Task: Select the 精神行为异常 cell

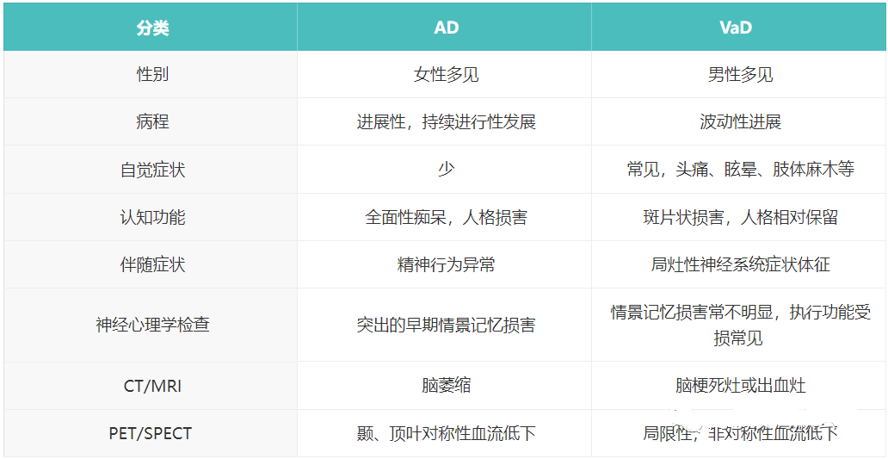Action: (446, 264)
